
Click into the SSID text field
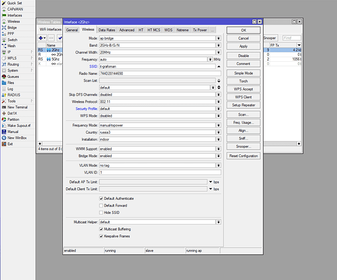[x=157, y=66]
